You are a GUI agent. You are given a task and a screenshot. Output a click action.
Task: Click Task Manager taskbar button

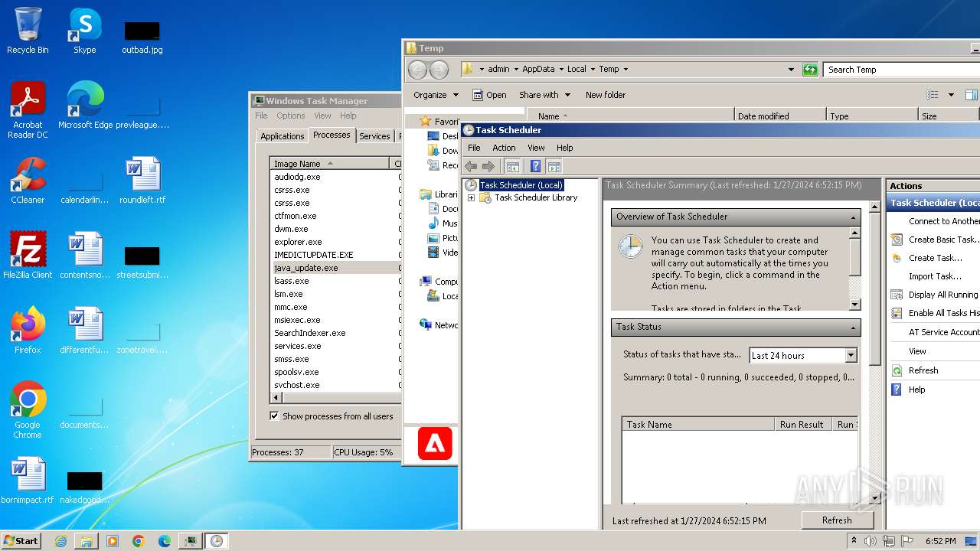191,541
